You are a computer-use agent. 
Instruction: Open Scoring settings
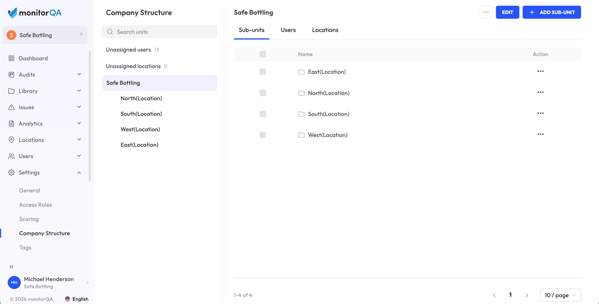click(29, 219)
